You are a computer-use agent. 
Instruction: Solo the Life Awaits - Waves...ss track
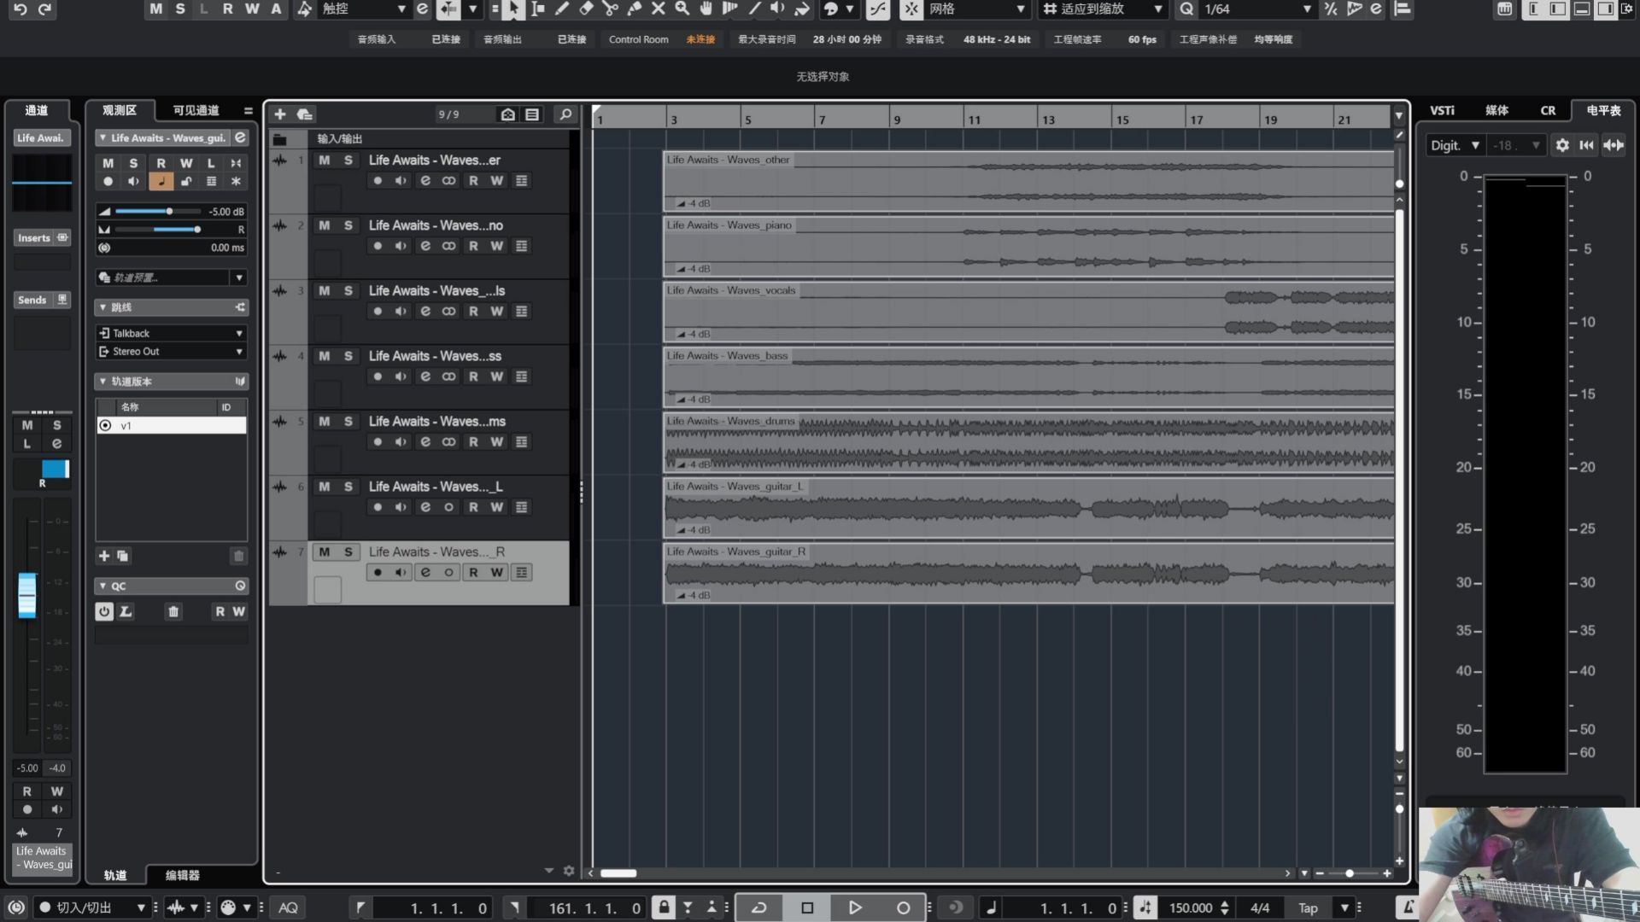(x=348, y=356)
